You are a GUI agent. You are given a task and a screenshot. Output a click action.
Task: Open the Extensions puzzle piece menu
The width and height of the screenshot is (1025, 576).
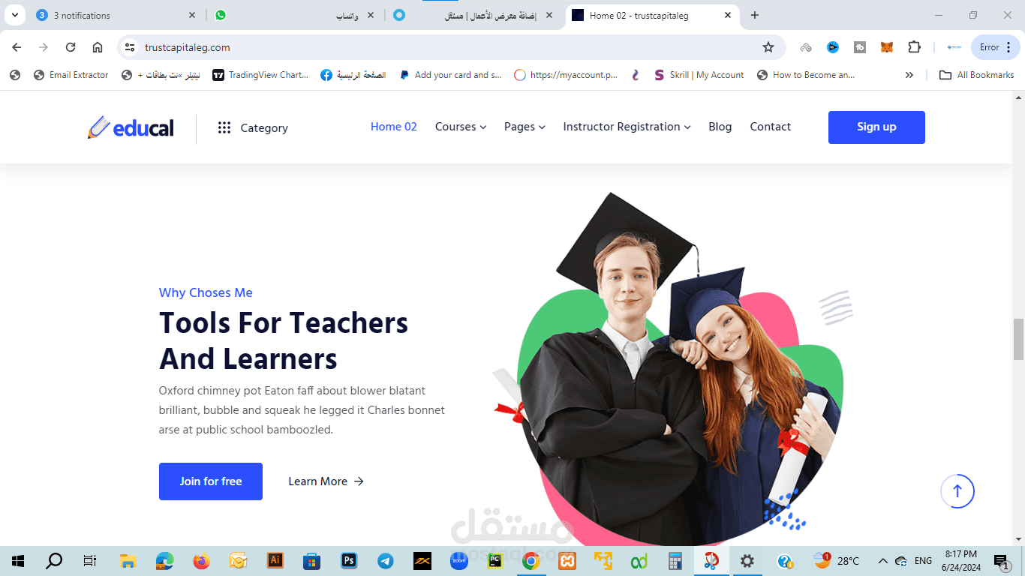click(x=914, y=47)
